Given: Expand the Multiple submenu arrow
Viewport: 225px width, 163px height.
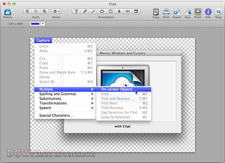Looking at the screenshot, I should coord(93,90).
